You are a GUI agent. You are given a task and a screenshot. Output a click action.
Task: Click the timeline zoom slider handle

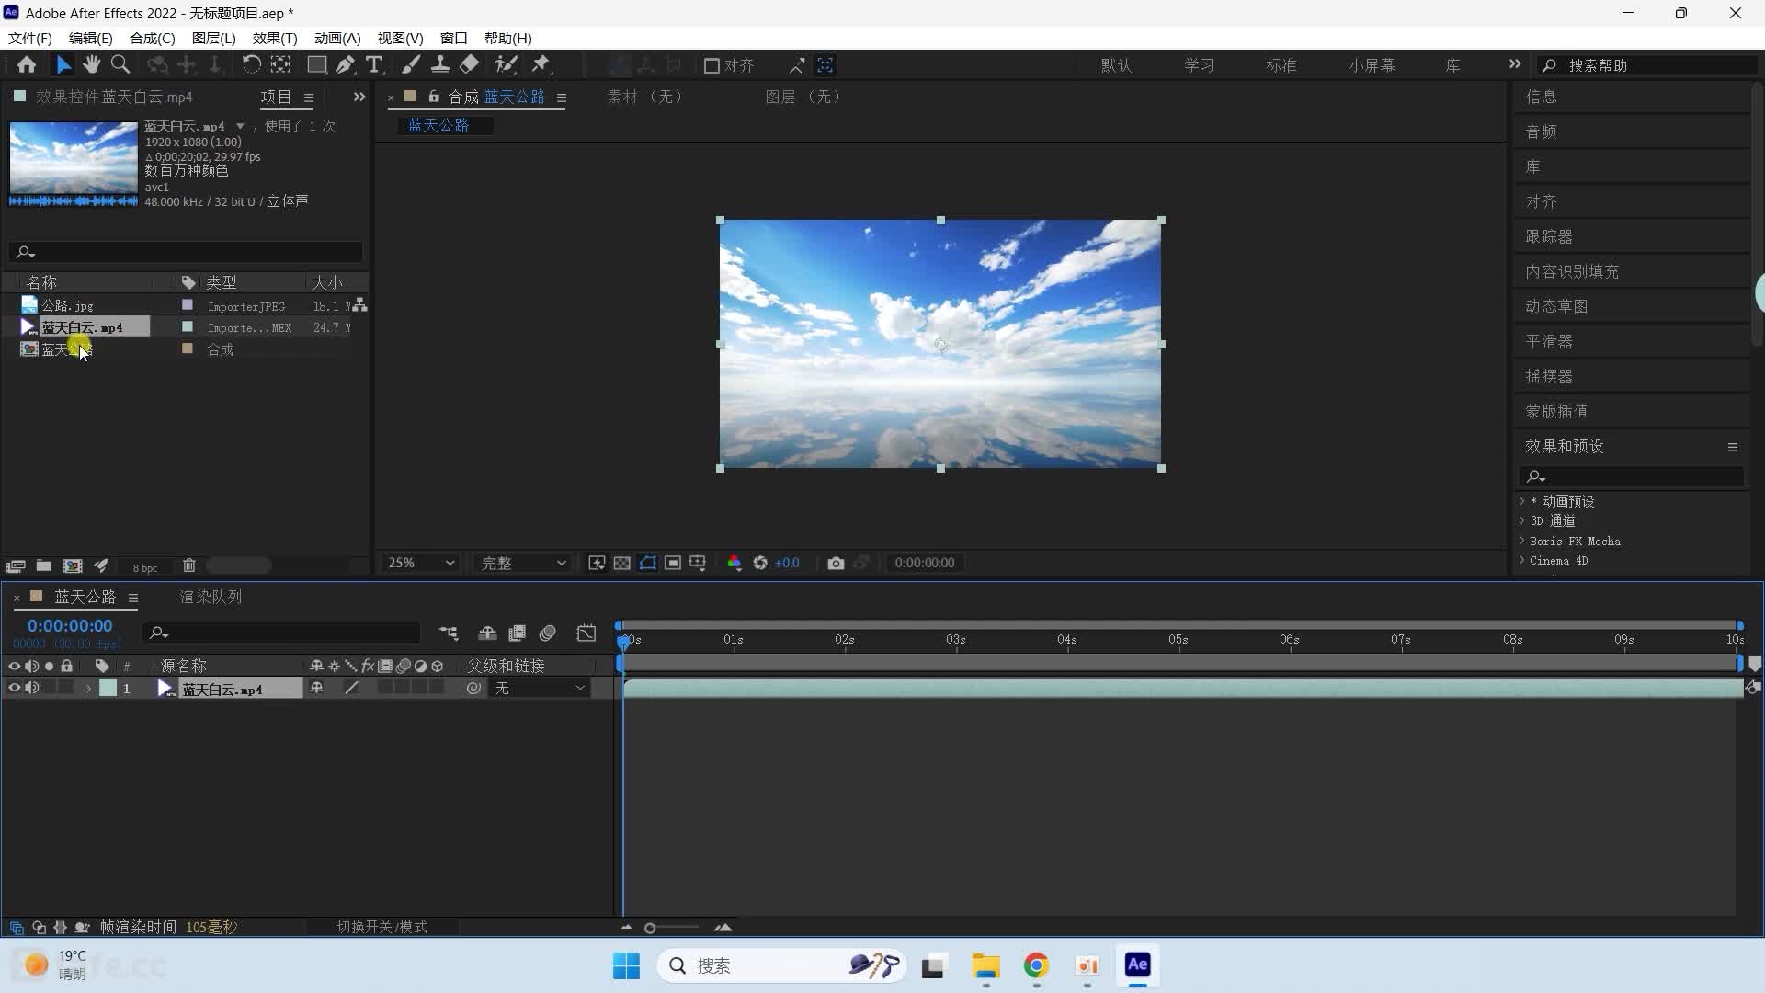[650, 928]
